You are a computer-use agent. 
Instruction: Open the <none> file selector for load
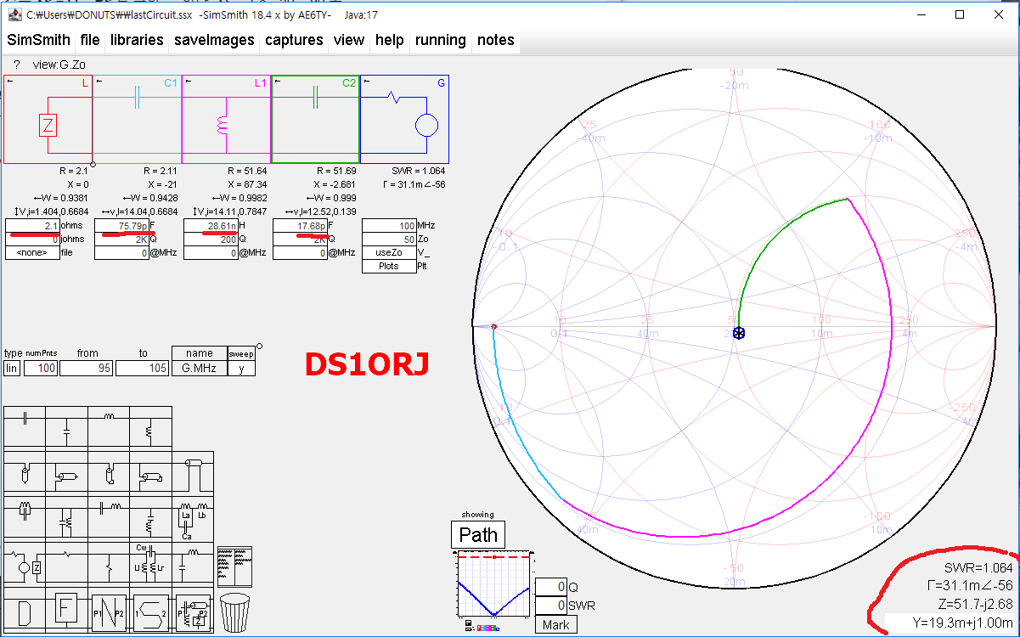click(32, 252)
